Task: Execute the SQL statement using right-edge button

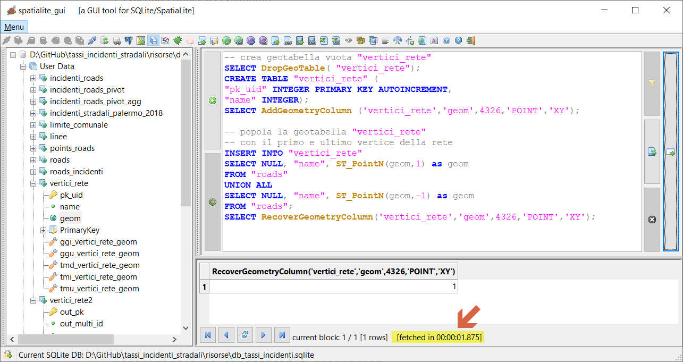Action: point(670,151)
